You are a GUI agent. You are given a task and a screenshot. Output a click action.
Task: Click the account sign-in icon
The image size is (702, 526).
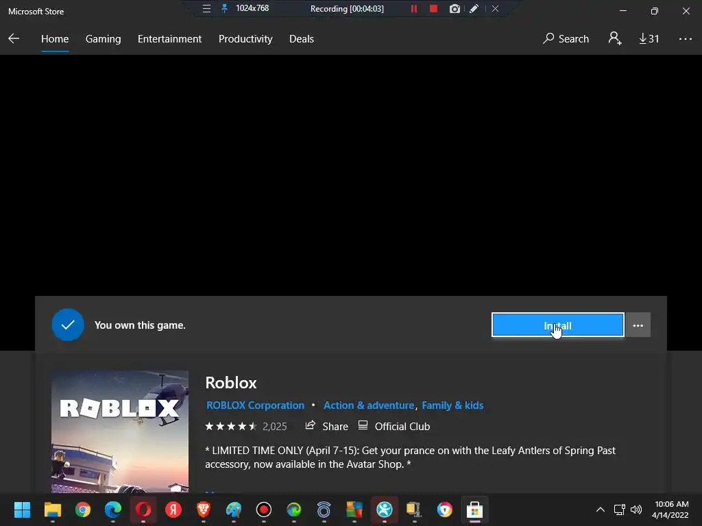point(615,38)
